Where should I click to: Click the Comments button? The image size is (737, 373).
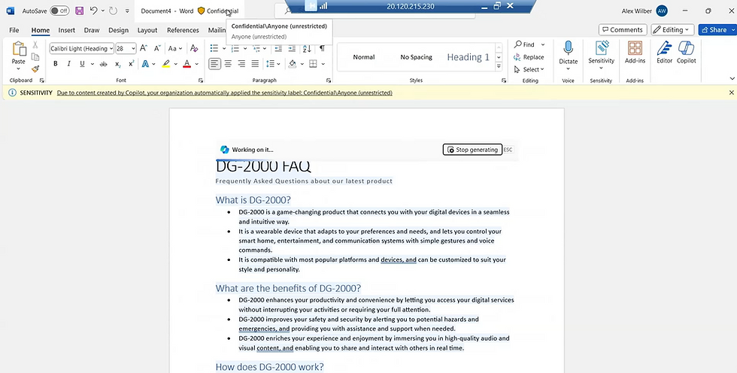(x=623, y=29)
